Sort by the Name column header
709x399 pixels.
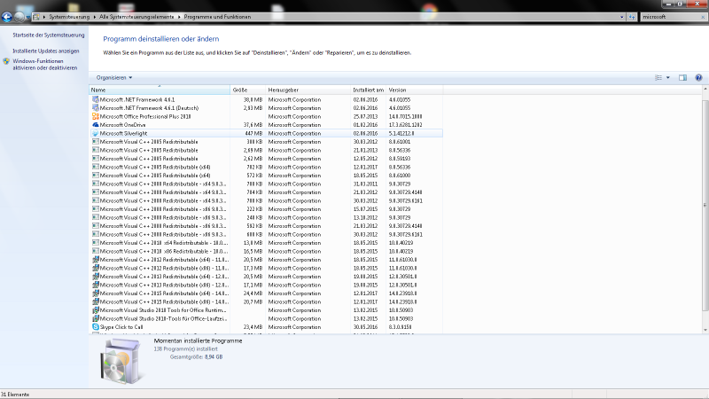pos(160,90)
